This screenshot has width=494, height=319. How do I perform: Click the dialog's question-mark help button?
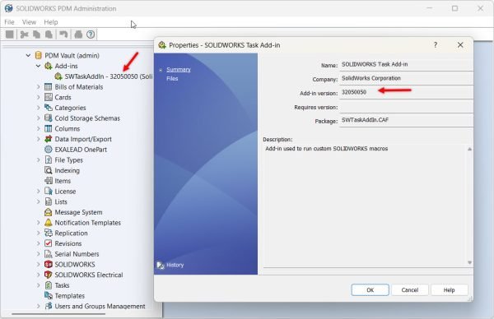click(x=435, y=45)
